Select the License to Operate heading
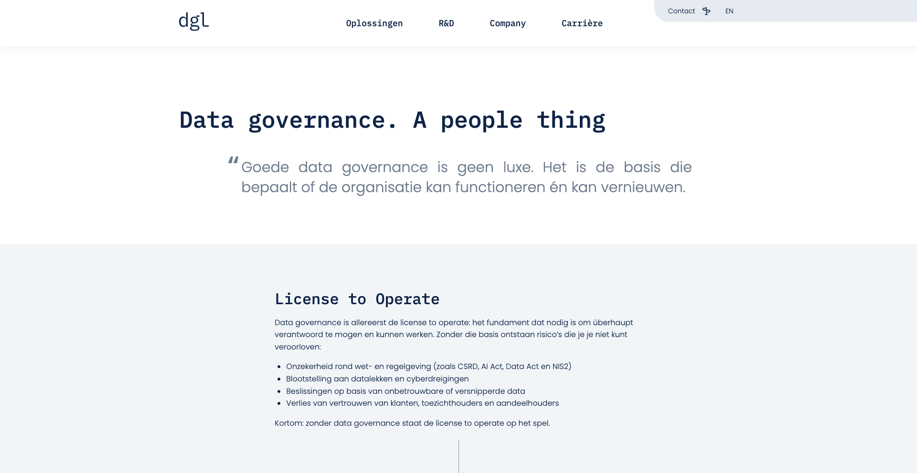 357,298
